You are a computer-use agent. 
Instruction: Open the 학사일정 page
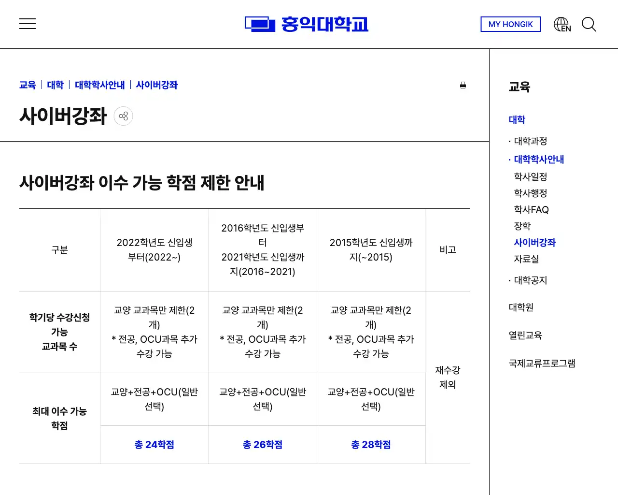531,176
